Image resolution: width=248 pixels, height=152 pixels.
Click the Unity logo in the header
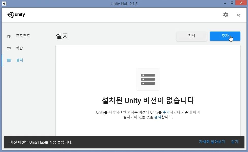(16, 14)
